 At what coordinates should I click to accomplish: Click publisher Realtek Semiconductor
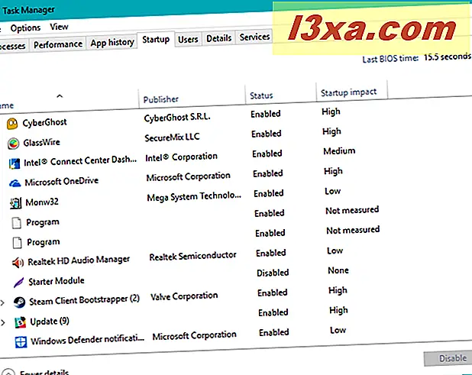[x=192, y=257]
